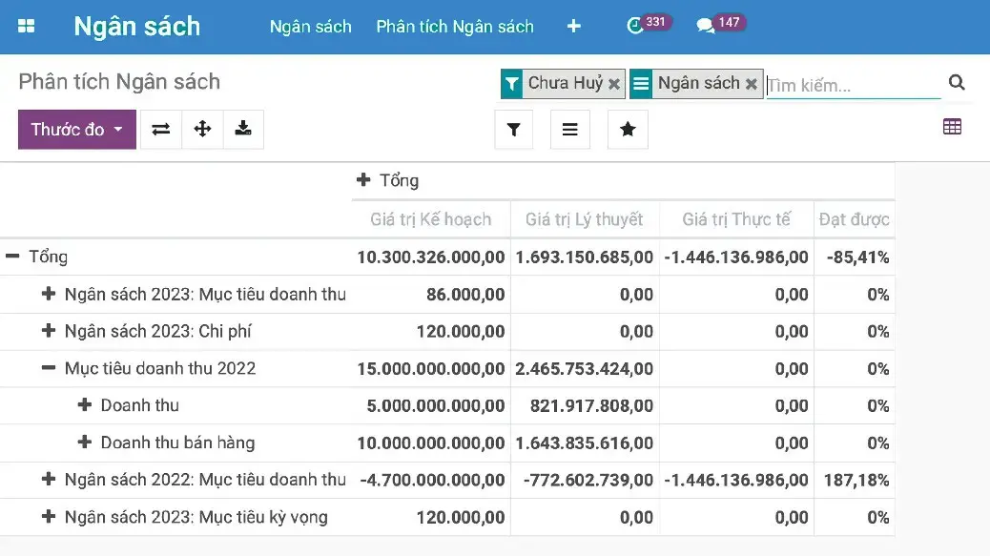This screenshot has width=990, height=556.
Task: Click the Tìm kiếm search field
Action: click(852, 85)
